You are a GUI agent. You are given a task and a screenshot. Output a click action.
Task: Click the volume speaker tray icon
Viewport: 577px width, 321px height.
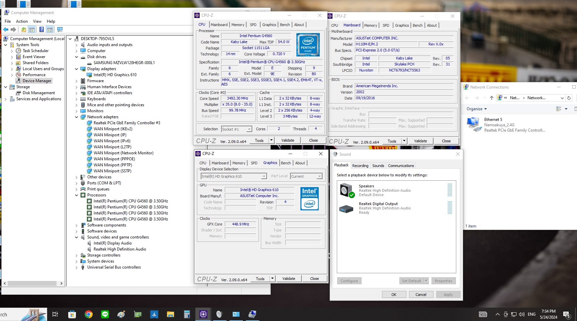521,314
